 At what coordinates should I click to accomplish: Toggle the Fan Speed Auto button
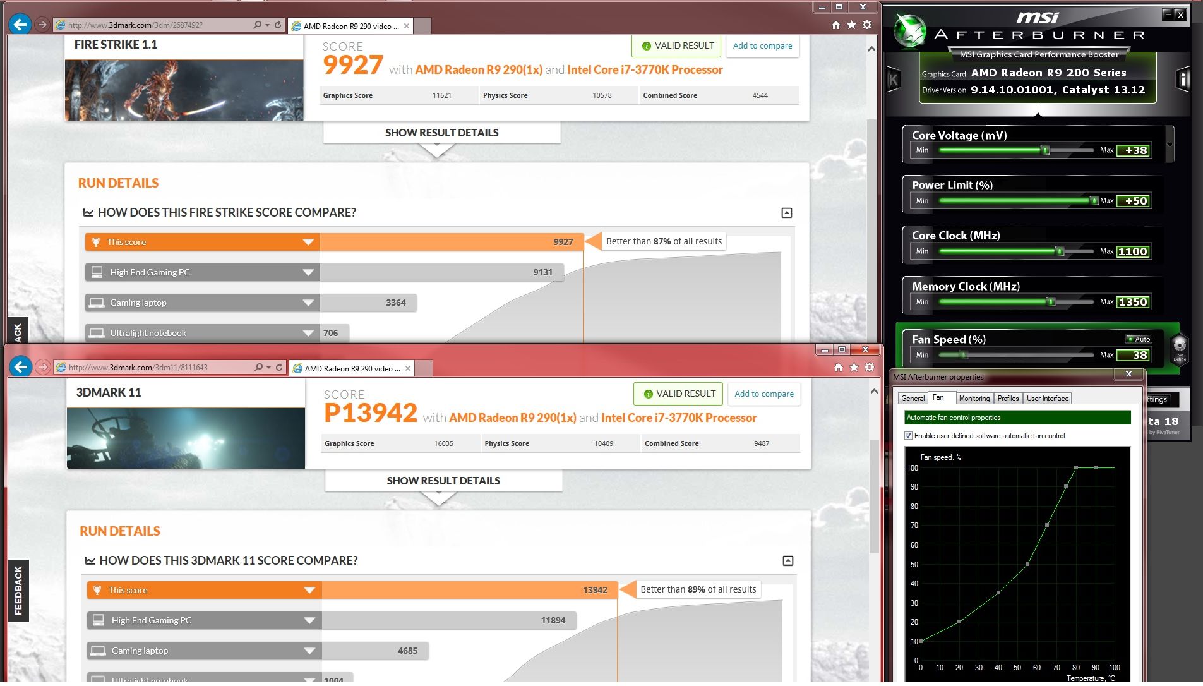(x=1139, y=339)
